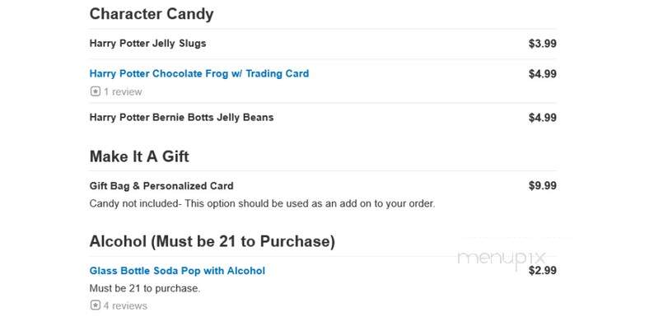Click the star icon beside 4 reviews
The height and width of the screenshot is (326, 649).
coord(96,305)
